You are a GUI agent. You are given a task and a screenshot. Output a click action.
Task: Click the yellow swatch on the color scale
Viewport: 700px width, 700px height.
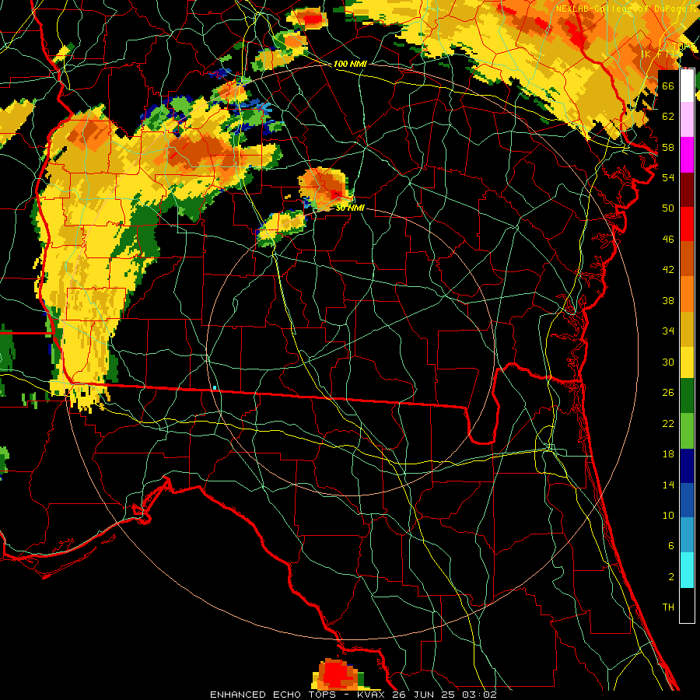point(687,362)
